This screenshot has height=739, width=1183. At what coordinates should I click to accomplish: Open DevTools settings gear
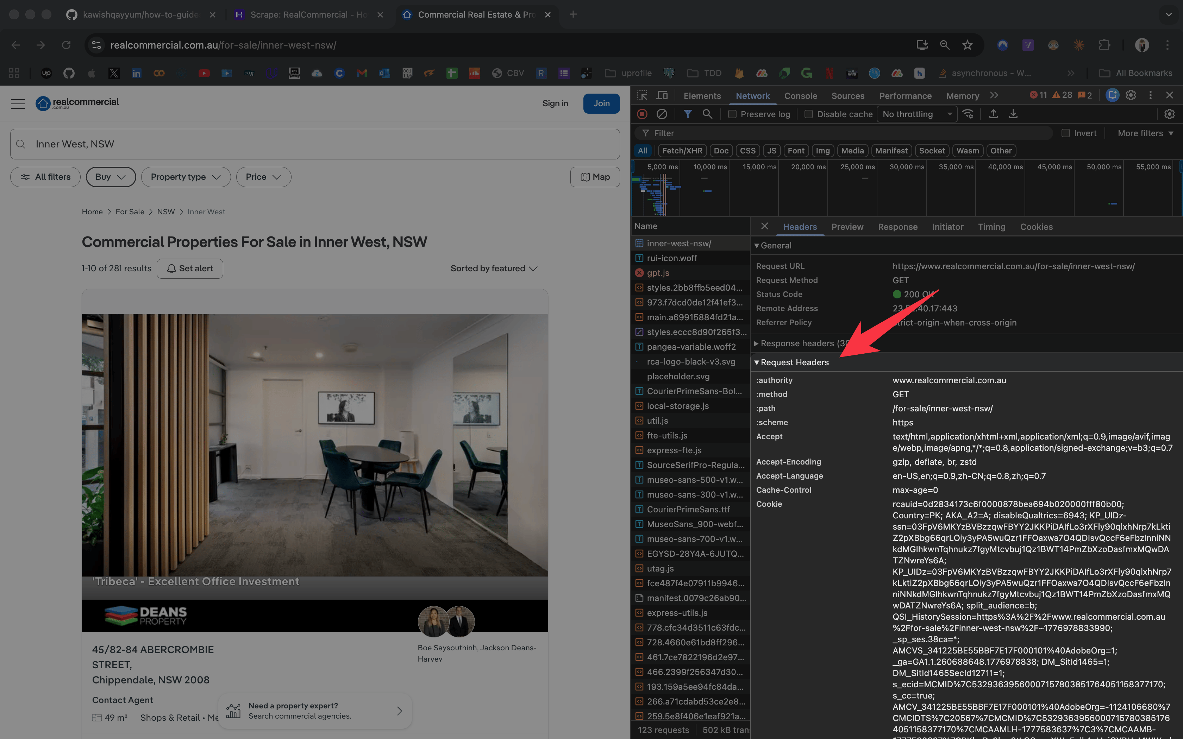click(x=1131, y=95)
